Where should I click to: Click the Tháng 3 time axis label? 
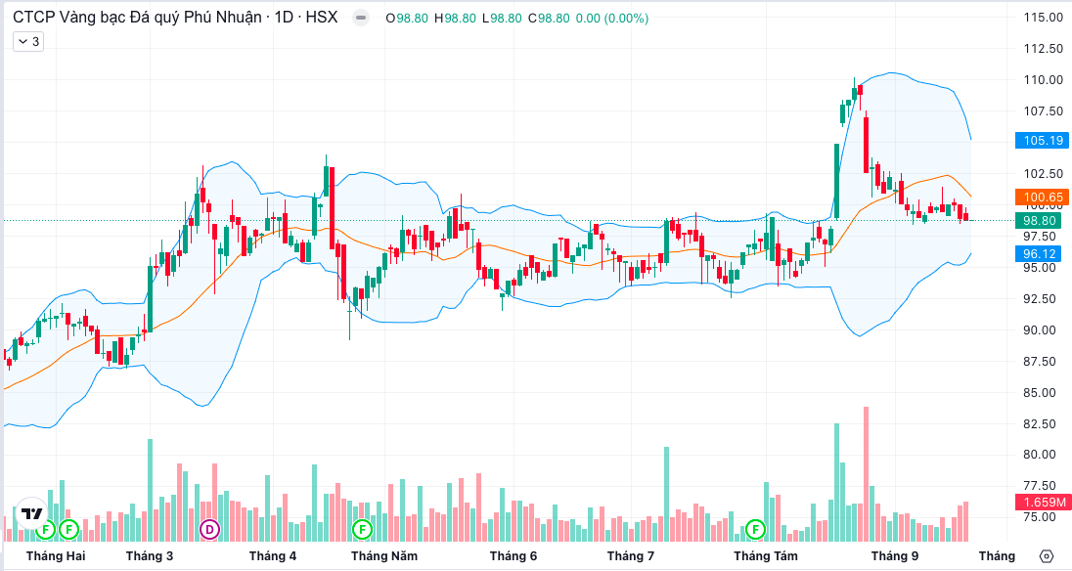point(150,556)
